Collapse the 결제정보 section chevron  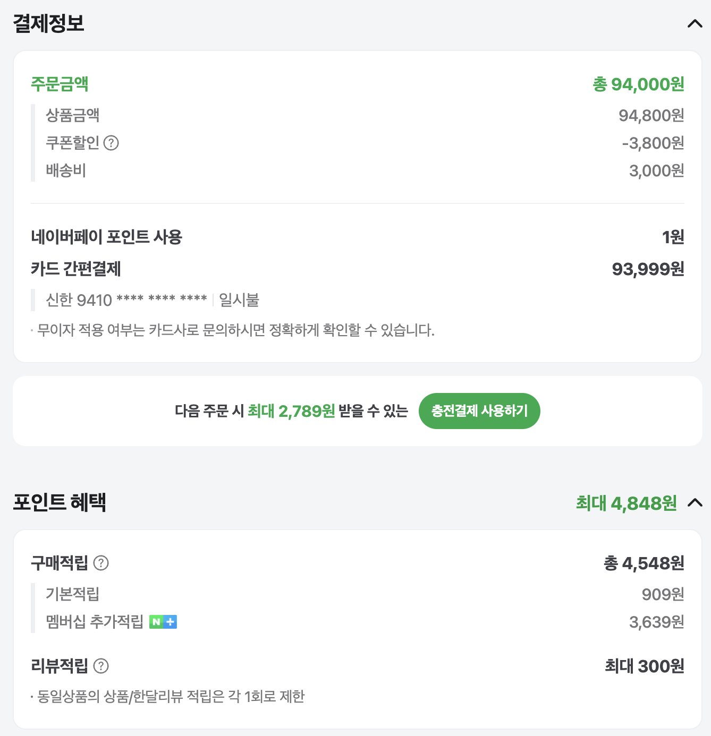695,23
